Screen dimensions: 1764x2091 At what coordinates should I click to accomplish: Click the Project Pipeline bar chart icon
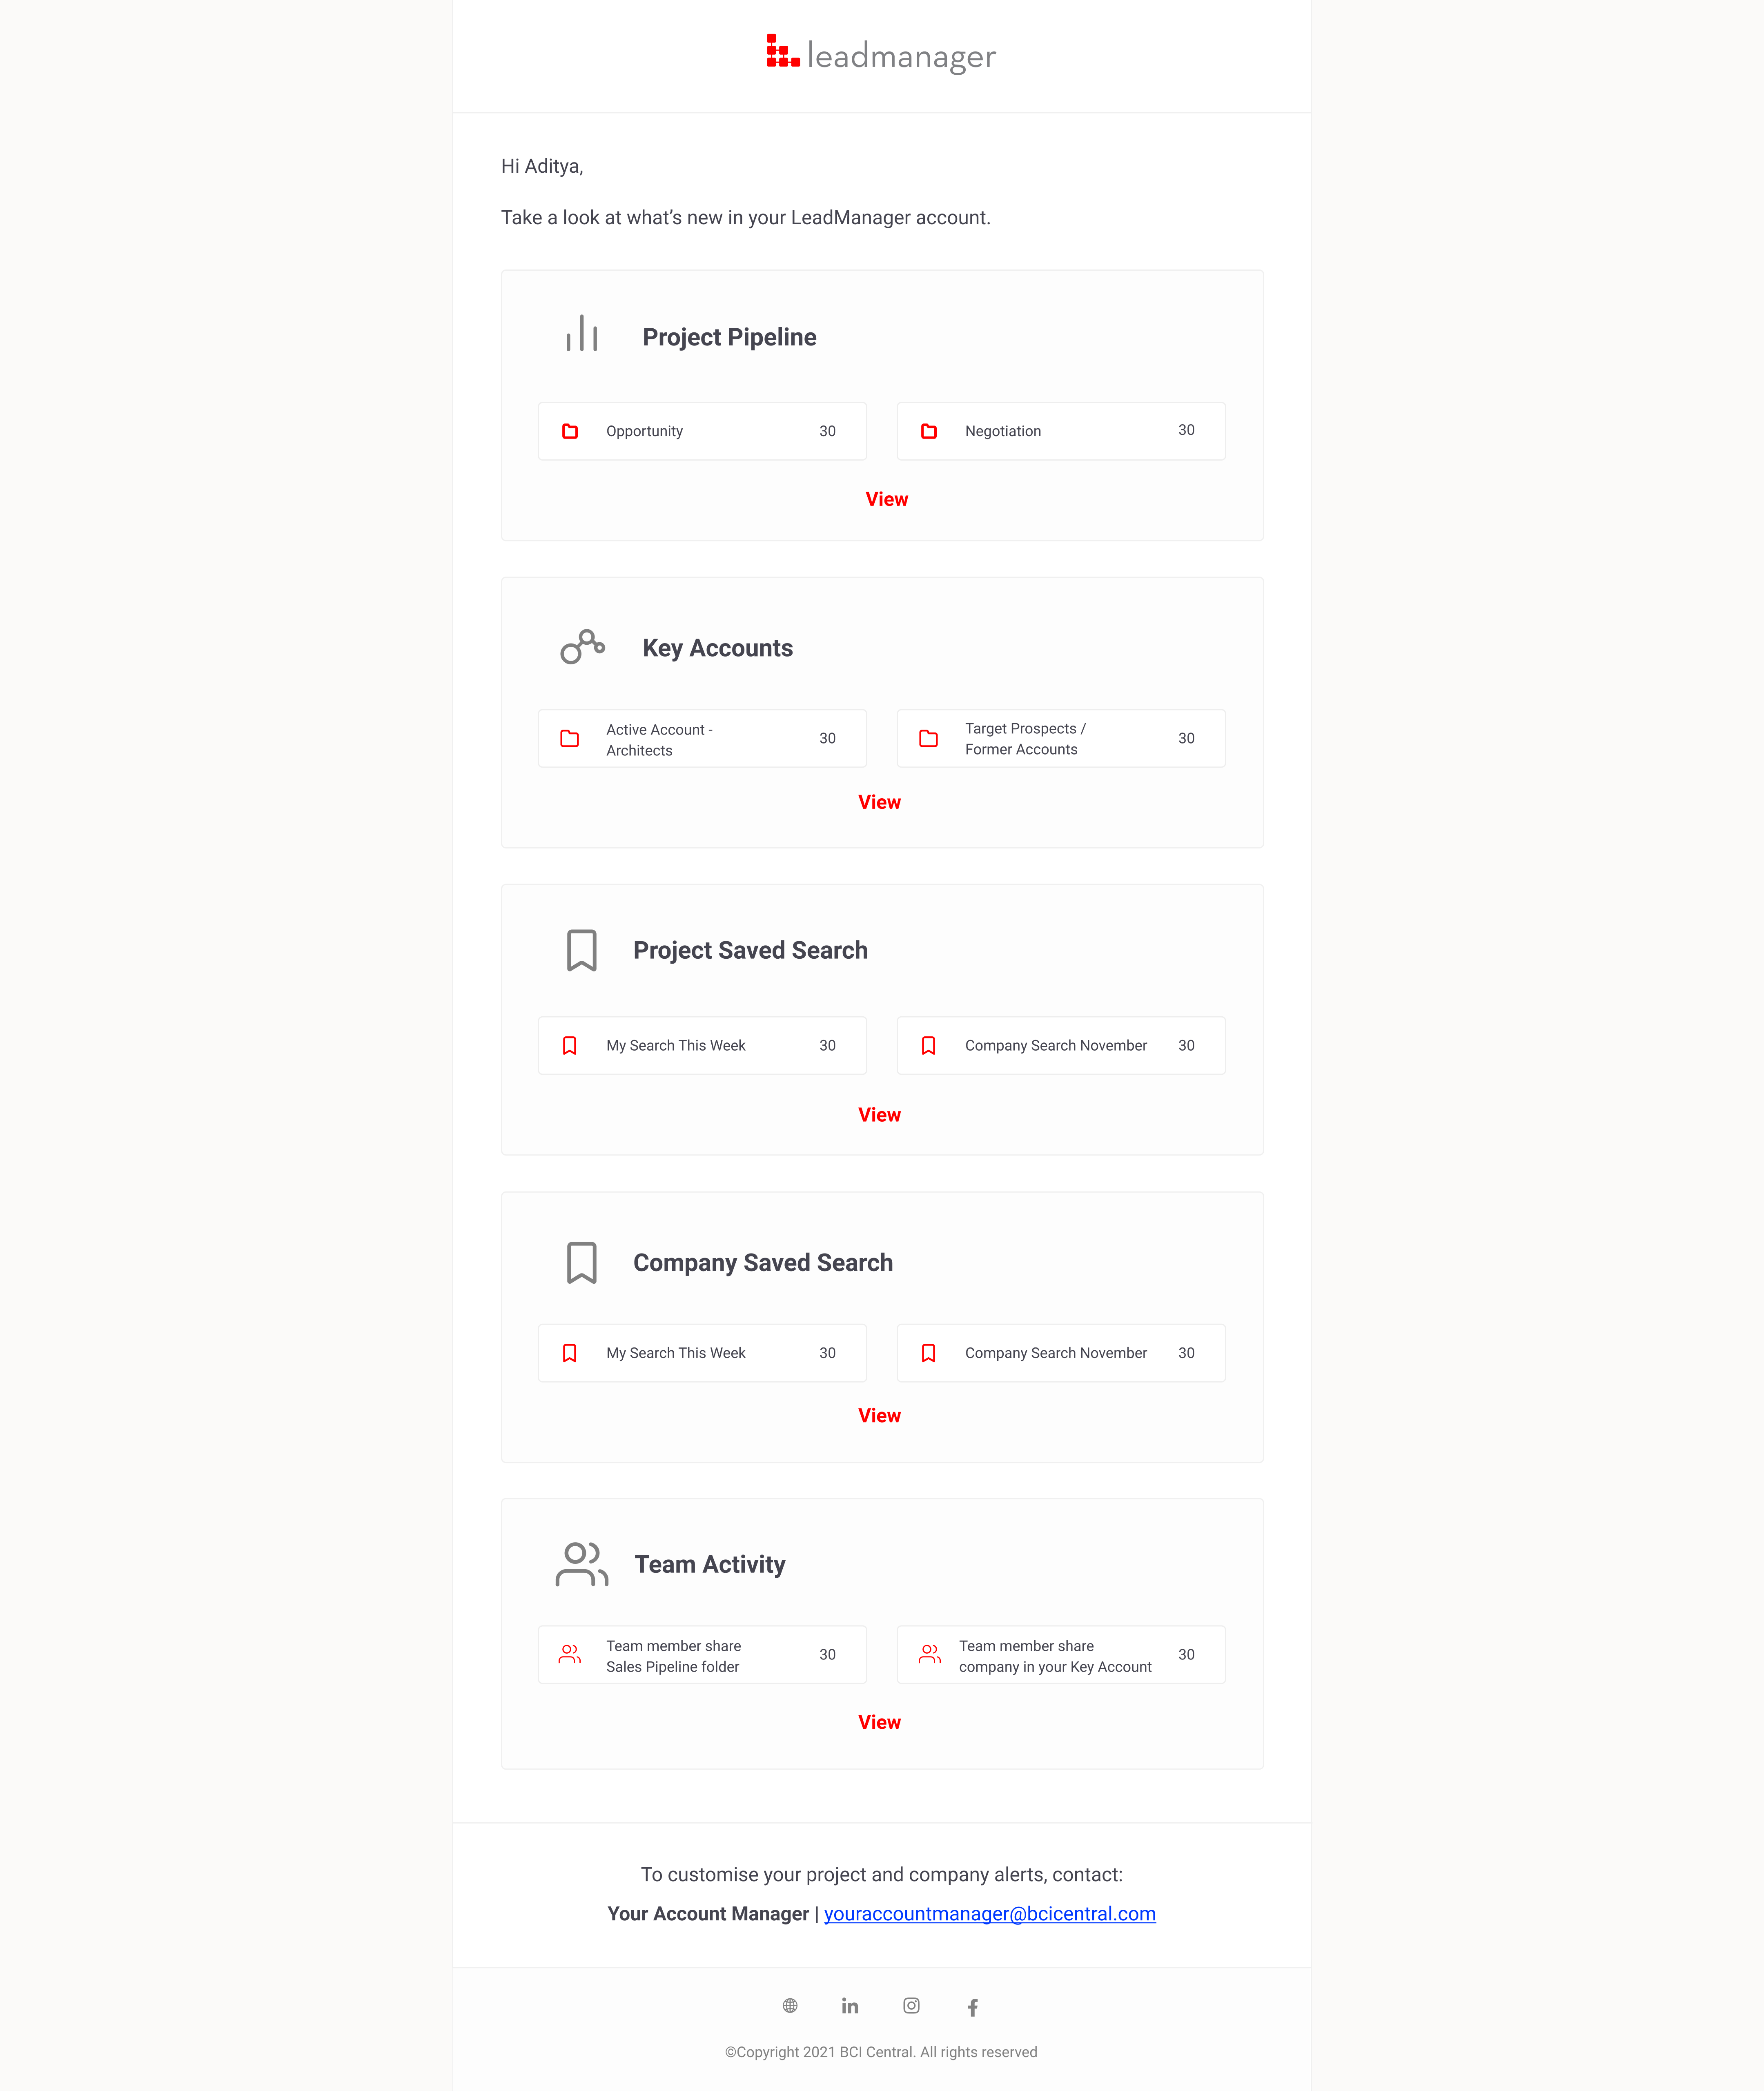coord(581,334)
